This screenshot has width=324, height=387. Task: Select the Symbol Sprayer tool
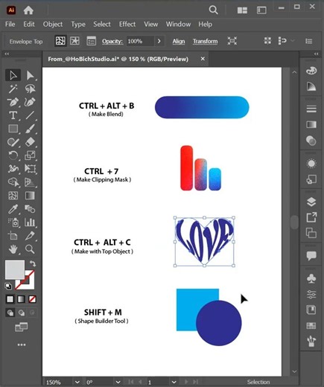pyautogui.click(x=13, y=223)
